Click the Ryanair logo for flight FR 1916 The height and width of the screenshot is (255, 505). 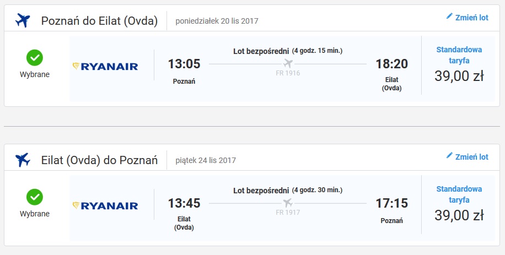(105, 66)
